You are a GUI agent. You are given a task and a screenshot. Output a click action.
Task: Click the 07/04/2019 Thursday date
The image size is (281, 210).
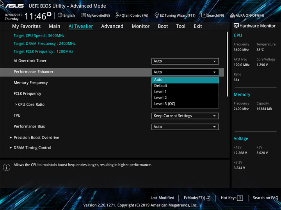[x=13, y=17]
